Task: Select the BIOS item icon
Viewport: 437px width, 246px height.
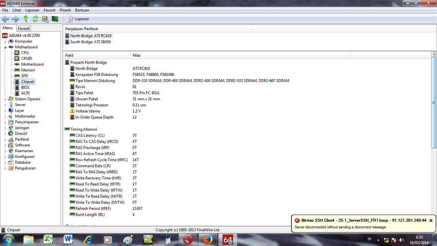Action: coord(17,87)
